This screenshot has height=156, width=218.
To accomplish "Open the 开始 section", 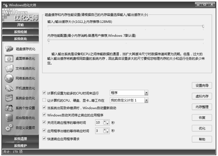I will pos(21,25).
